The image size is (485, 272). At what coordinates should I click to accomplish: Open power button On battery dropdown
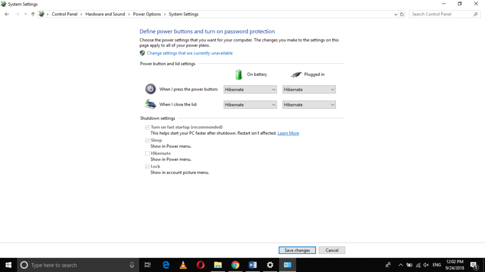[x=250, y=89]
